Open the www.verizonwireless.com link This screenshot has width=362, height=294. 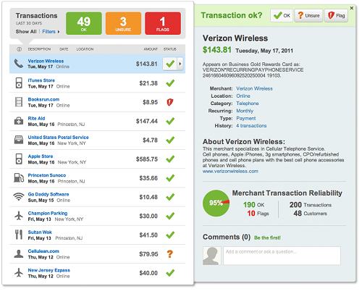coord(230,171)
